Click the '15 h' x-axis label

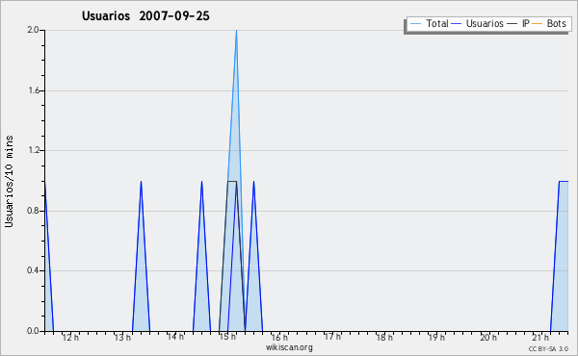227,337
